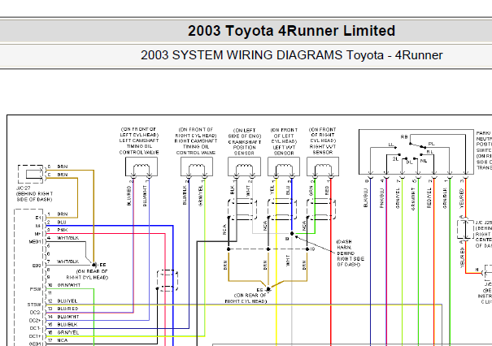Click the "J/C 27 (BEHIND RIGHT SIDE OF DASH)" label
The image size is (492, 346).
pyautogui.click(x=34, y=193)
